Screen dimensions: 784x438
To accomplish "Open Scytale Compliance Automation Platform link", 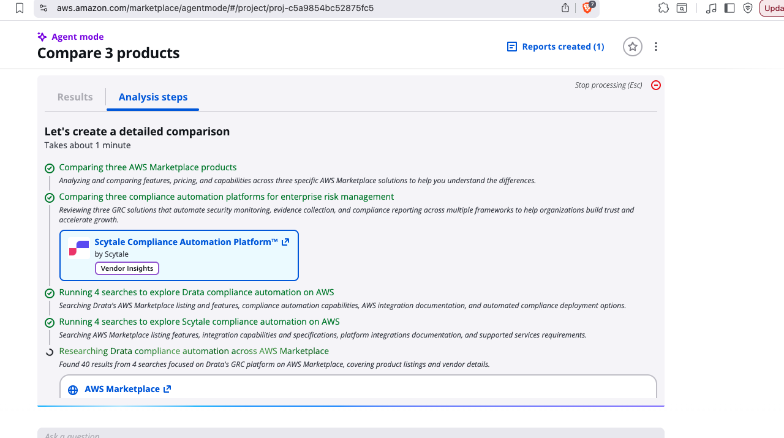I will (x=186, y=242).
